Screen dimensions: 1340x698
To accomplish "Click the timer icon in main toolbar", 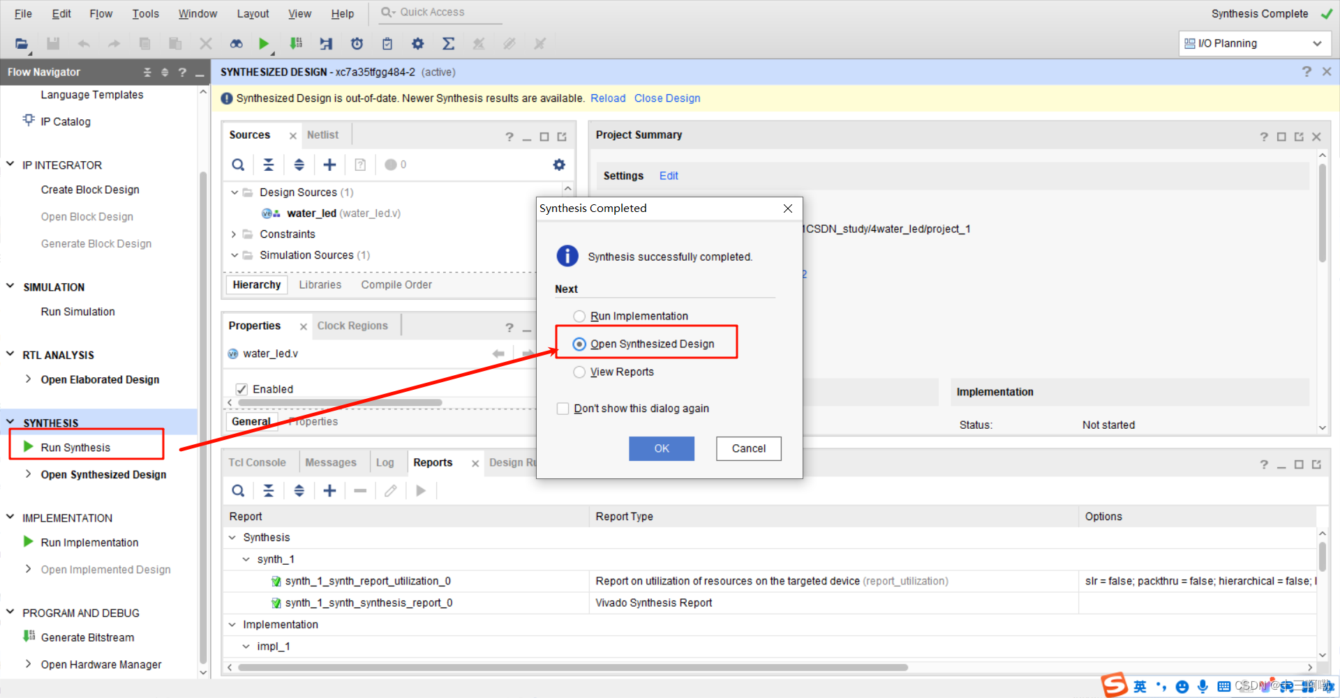I will click(357, 44).
